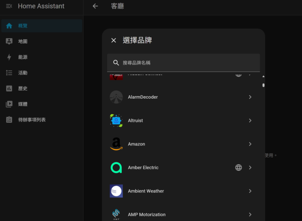The image size is (302, 221).
Task: Open 活動 activity in the sidebar
Action: point(42,72)
